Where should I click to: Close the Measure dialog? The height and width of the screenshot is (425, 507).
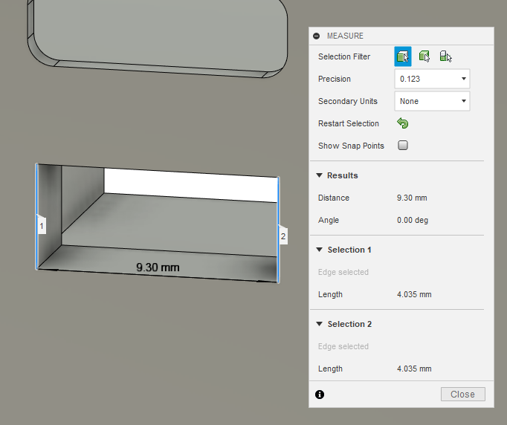[x=462, y=395]
